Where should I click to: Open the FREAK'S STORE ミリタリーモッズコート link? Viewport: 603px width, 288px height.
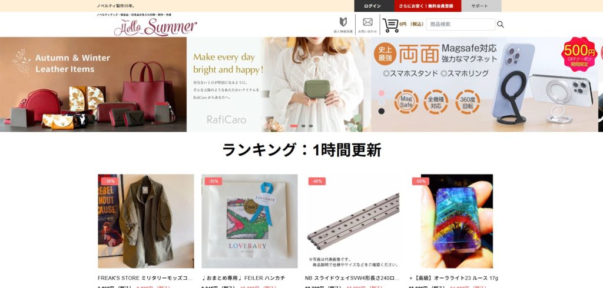(x=145, y=278)
